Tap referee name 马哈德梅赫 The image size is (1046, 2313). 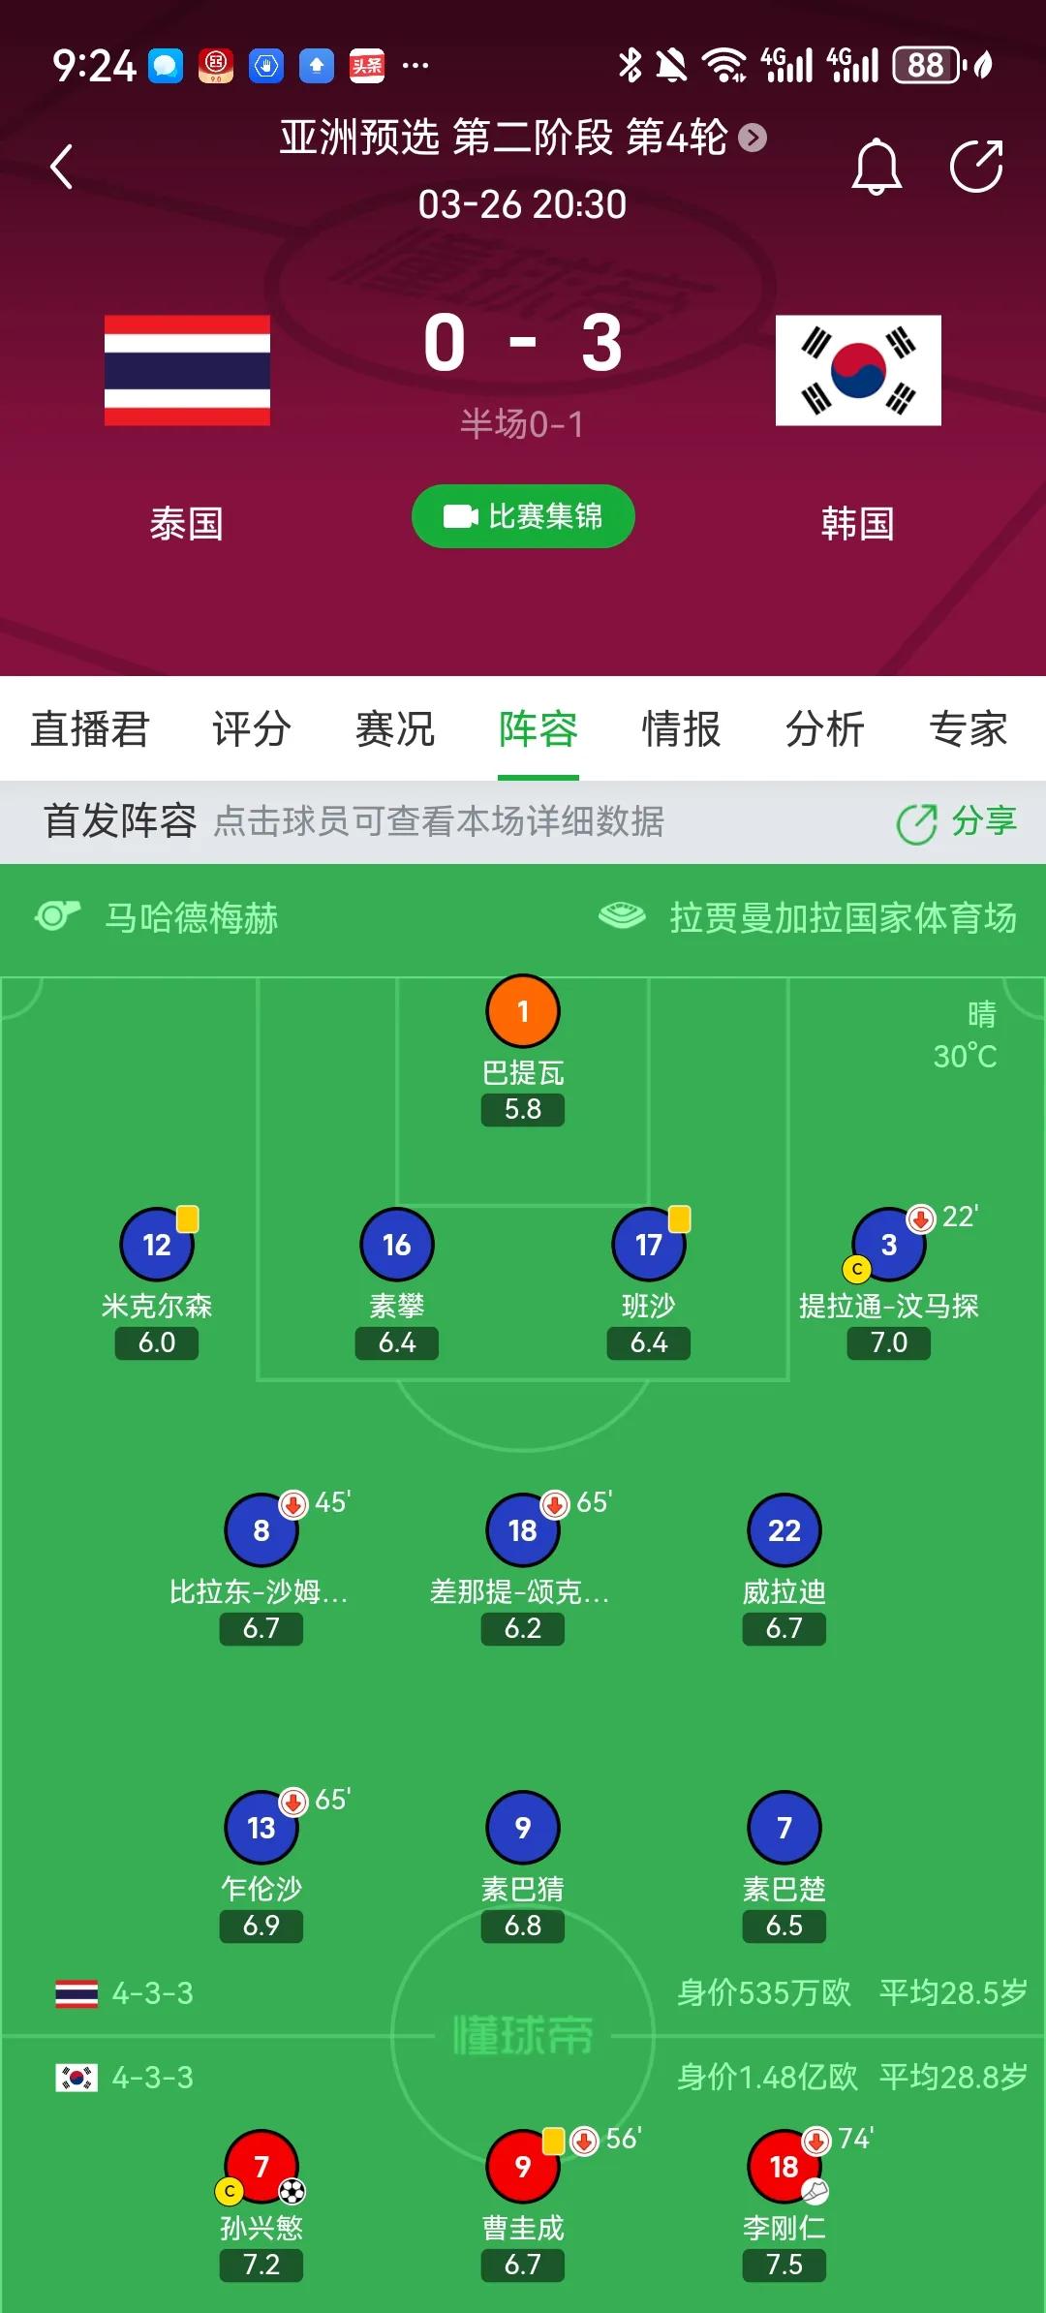click(191, 917)
